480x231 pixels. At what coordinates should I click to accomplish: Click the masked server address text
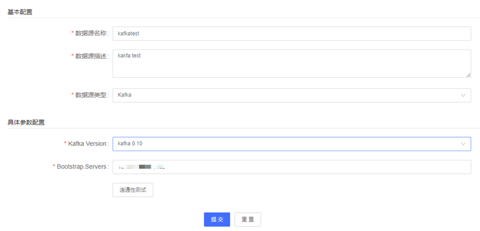tap(142, 167)
